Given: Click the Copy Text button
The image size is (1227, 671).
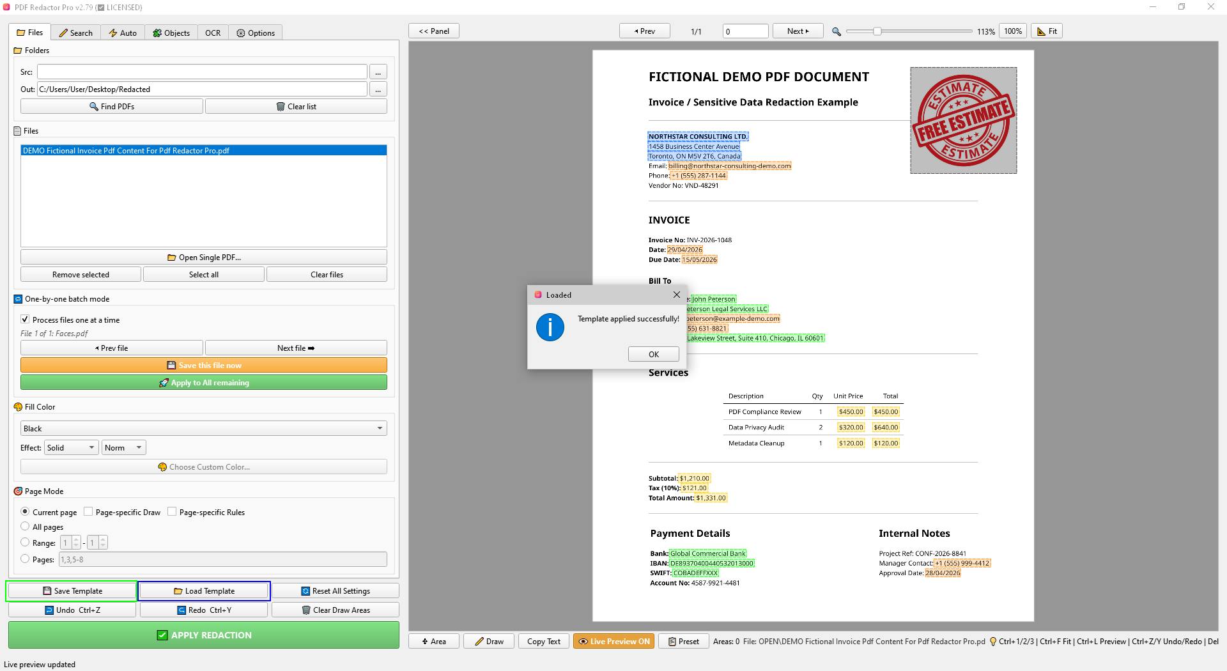Looking at the screenshot, I should 544,642.
